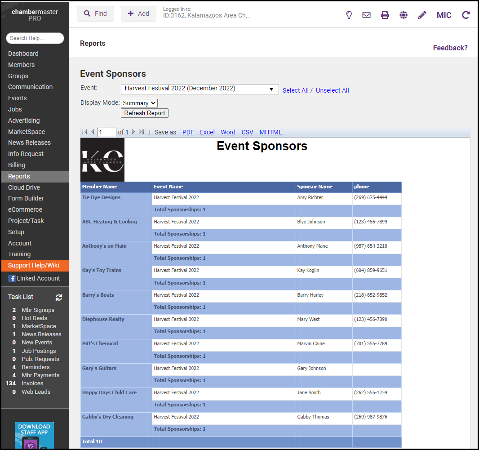Open Jobs in sidebar
The height and width of the screenshot is (450, 479).
(15, 109)
